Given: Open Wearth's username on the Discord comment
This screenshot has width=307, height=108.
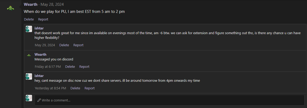Looking at the screenshot, I should [40, 54].
